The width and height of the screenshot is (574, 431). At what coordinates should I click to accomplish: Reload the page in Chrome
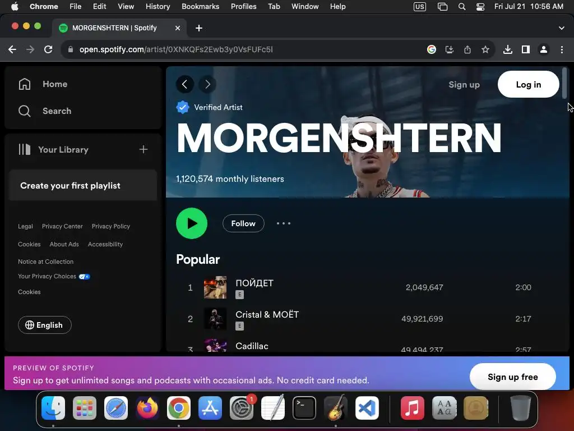pos(48,49)
